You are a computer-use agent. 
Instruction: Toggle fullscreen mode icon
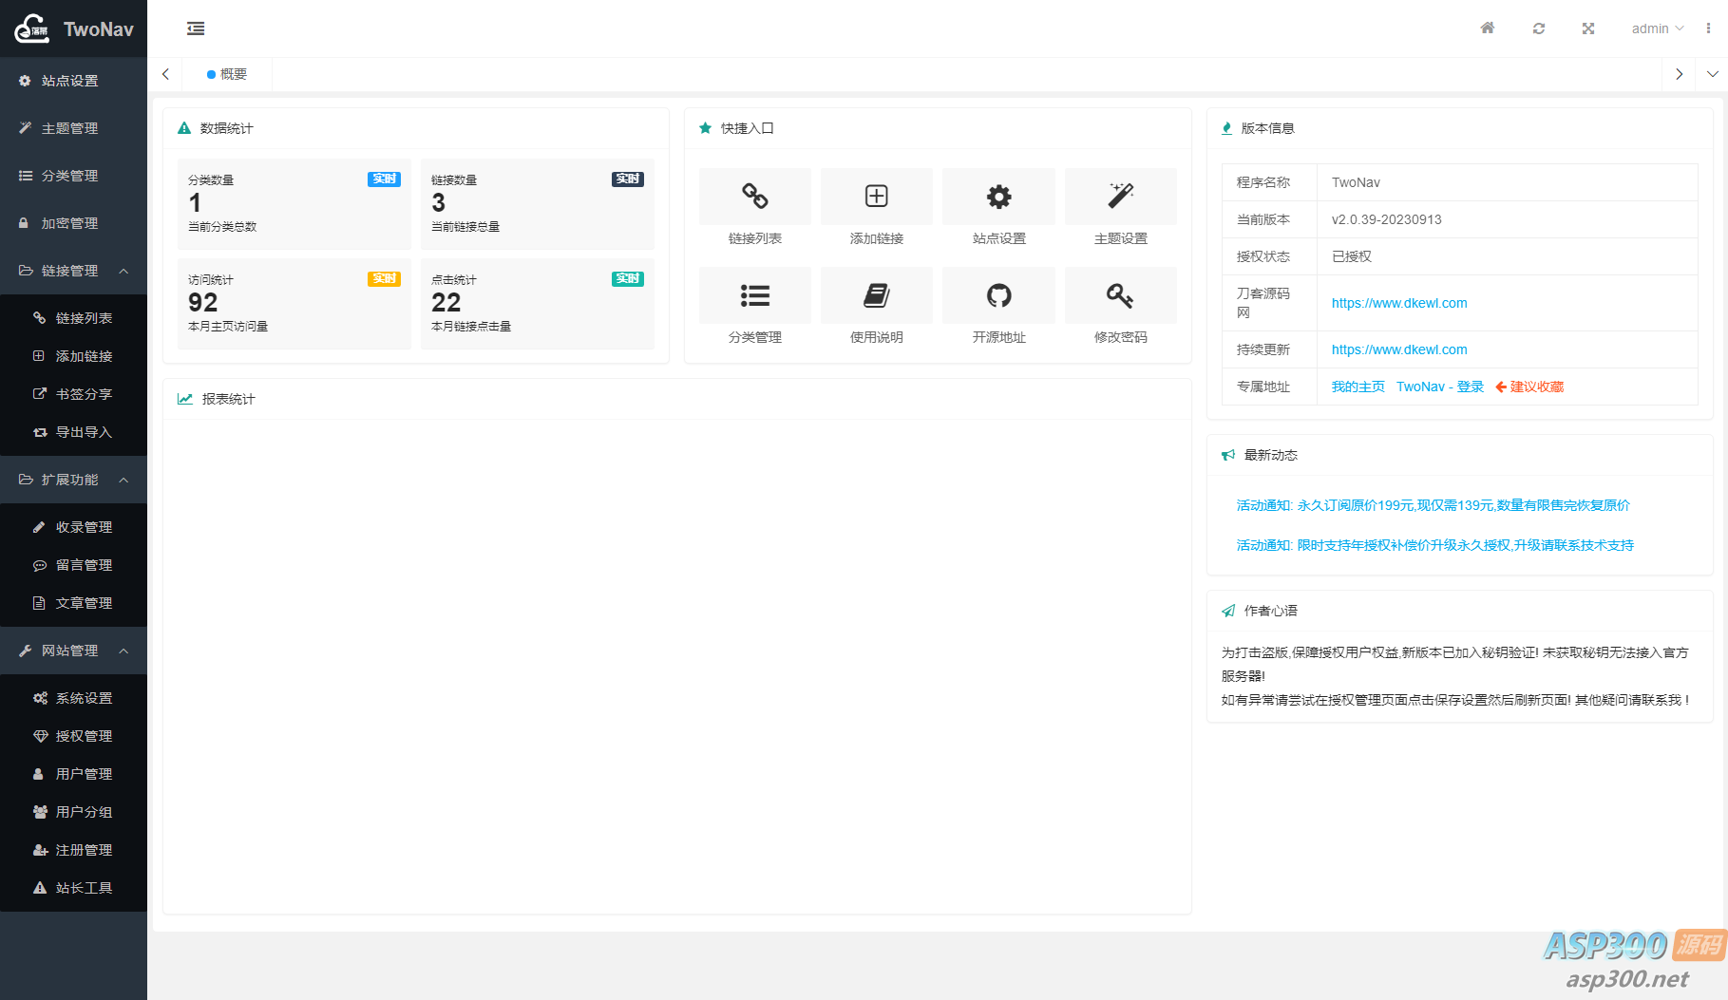click(1588, 28)
